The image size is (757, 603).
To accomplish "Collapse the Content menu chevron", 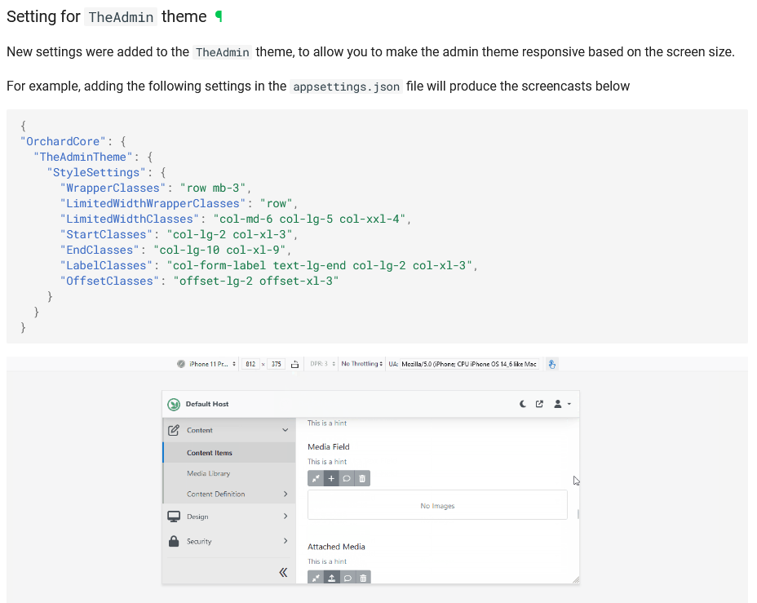I will (x=286, y=430).
